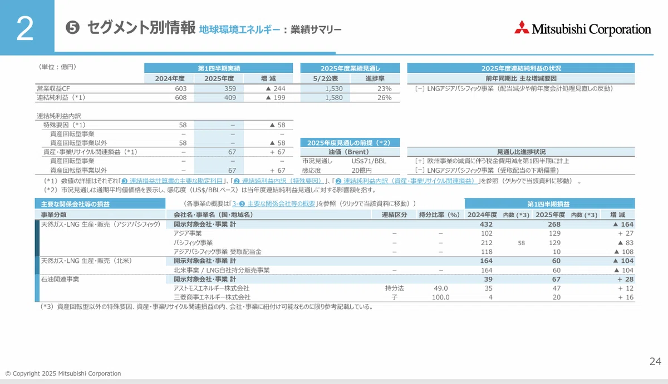Image resolution: width=668 pixels, height=384 pixels.
Task: Select the ▲ 108 change value
Action: [623, 252]
